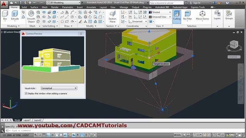Click the Rotate tool in Modify
Image resolution: width=246 pixels, height=138 pixels.
point(90,17)
